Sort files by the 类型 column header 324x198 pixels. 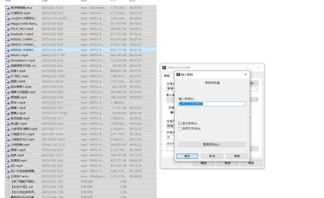point(83,1)
